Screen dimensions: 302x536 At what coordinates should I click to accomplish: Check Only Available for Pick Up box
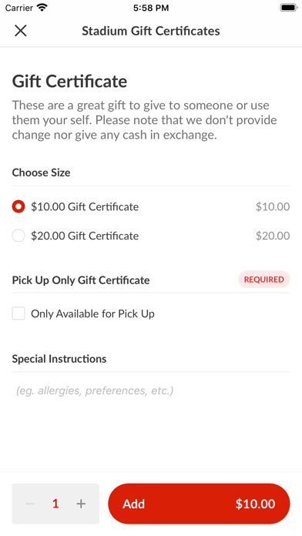(x=18, y=313)
